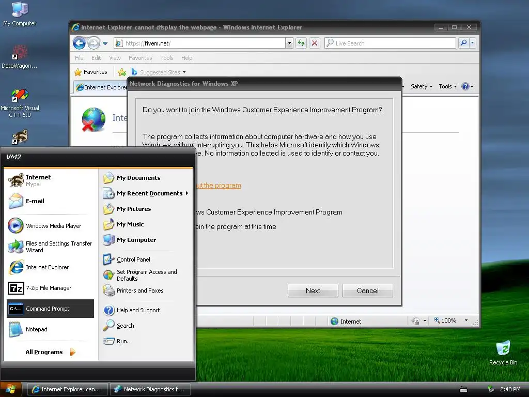Open search provider options dropdown
The width and height of the screenshot is (529, 397).
[x=472, y=43]
